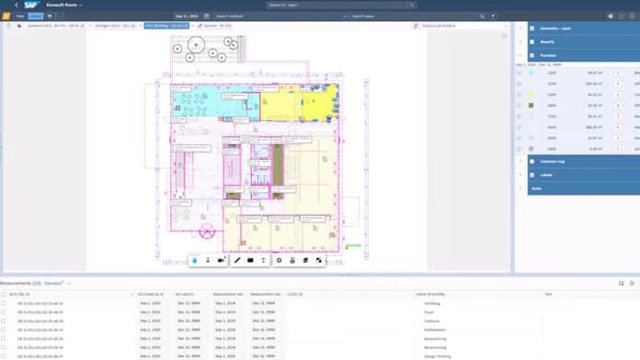Click the circular icon at the breadcrumb start

pos(8,26)
